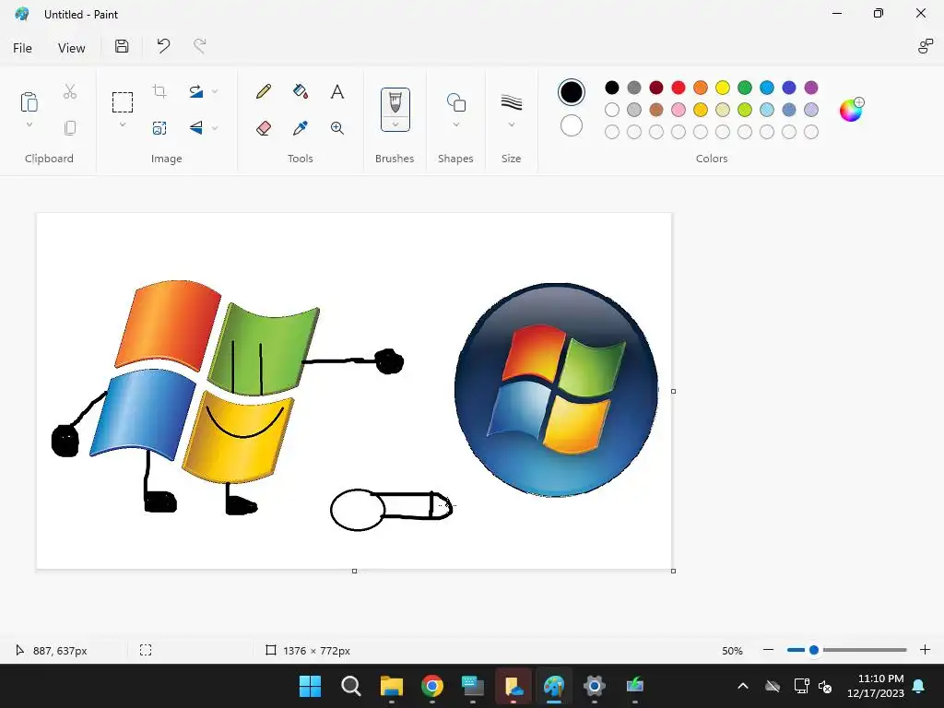The width and height of the screenshot is (944, 708).
Task: Zoom in with the plus button
Action: point(926,650)
